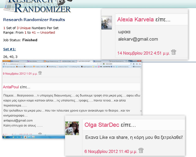
Task: Delete Alexia Karvela's comment with trash icon
Action: pyautogui.click(x=174, y=52)
